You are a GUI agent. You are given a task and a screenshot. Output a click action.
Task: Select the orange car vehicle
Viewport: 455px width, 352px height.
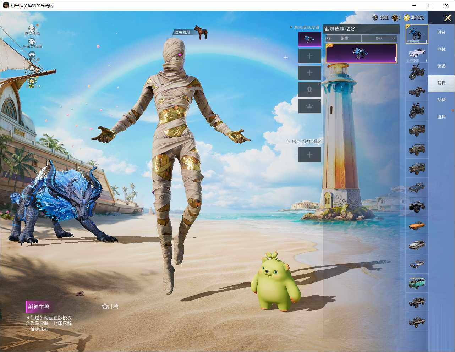417,225
